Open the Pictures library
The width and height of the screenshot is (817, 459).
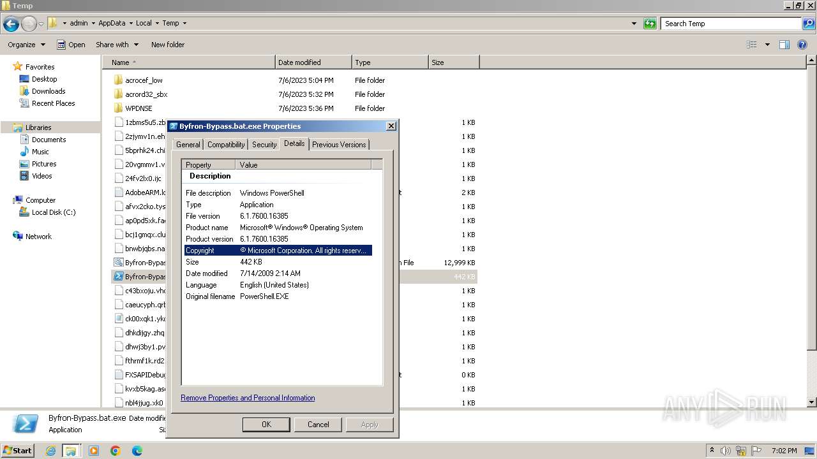click(x=44, y=164)
